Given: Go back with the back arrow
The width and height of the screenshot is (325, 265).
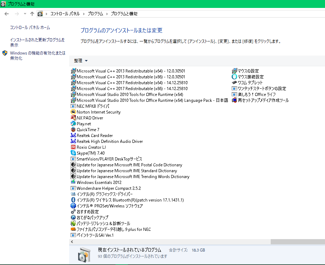Looking at the screenshot, I should (7, 14).
